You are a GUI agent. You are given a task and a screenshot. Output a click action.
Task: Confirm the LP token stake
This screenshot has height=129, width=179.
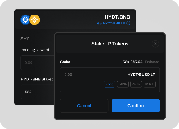tap(135, 106)
